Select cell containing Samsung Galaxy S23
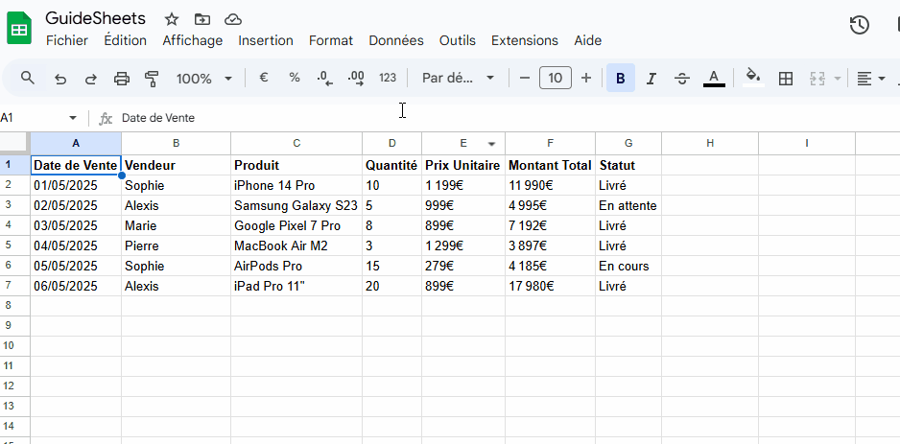900x444 pixels. coord(296,205)
